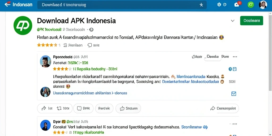This screenshot has width=272, height=136.
Task: Click the blue link in second review text
Action: click(194, 127)
